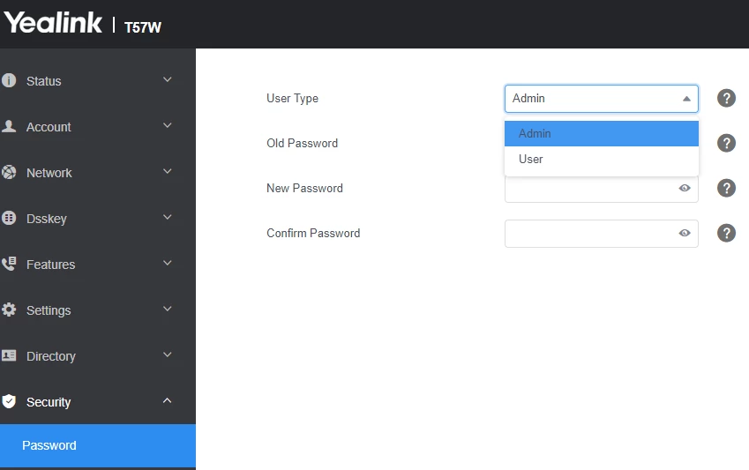
Task: Click the Features phone icon
Action: click(x=9, y=264)
